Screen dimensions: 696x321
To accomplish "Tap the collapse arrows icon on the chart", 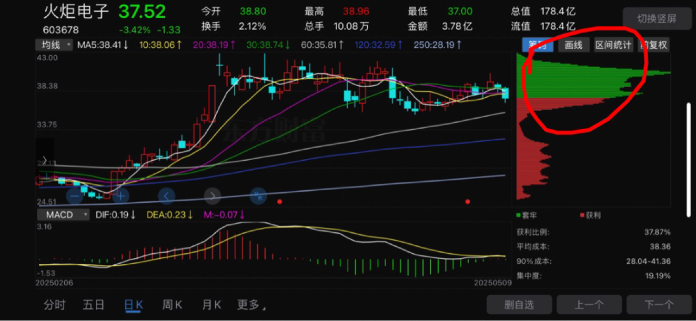I will click(258, 196).
